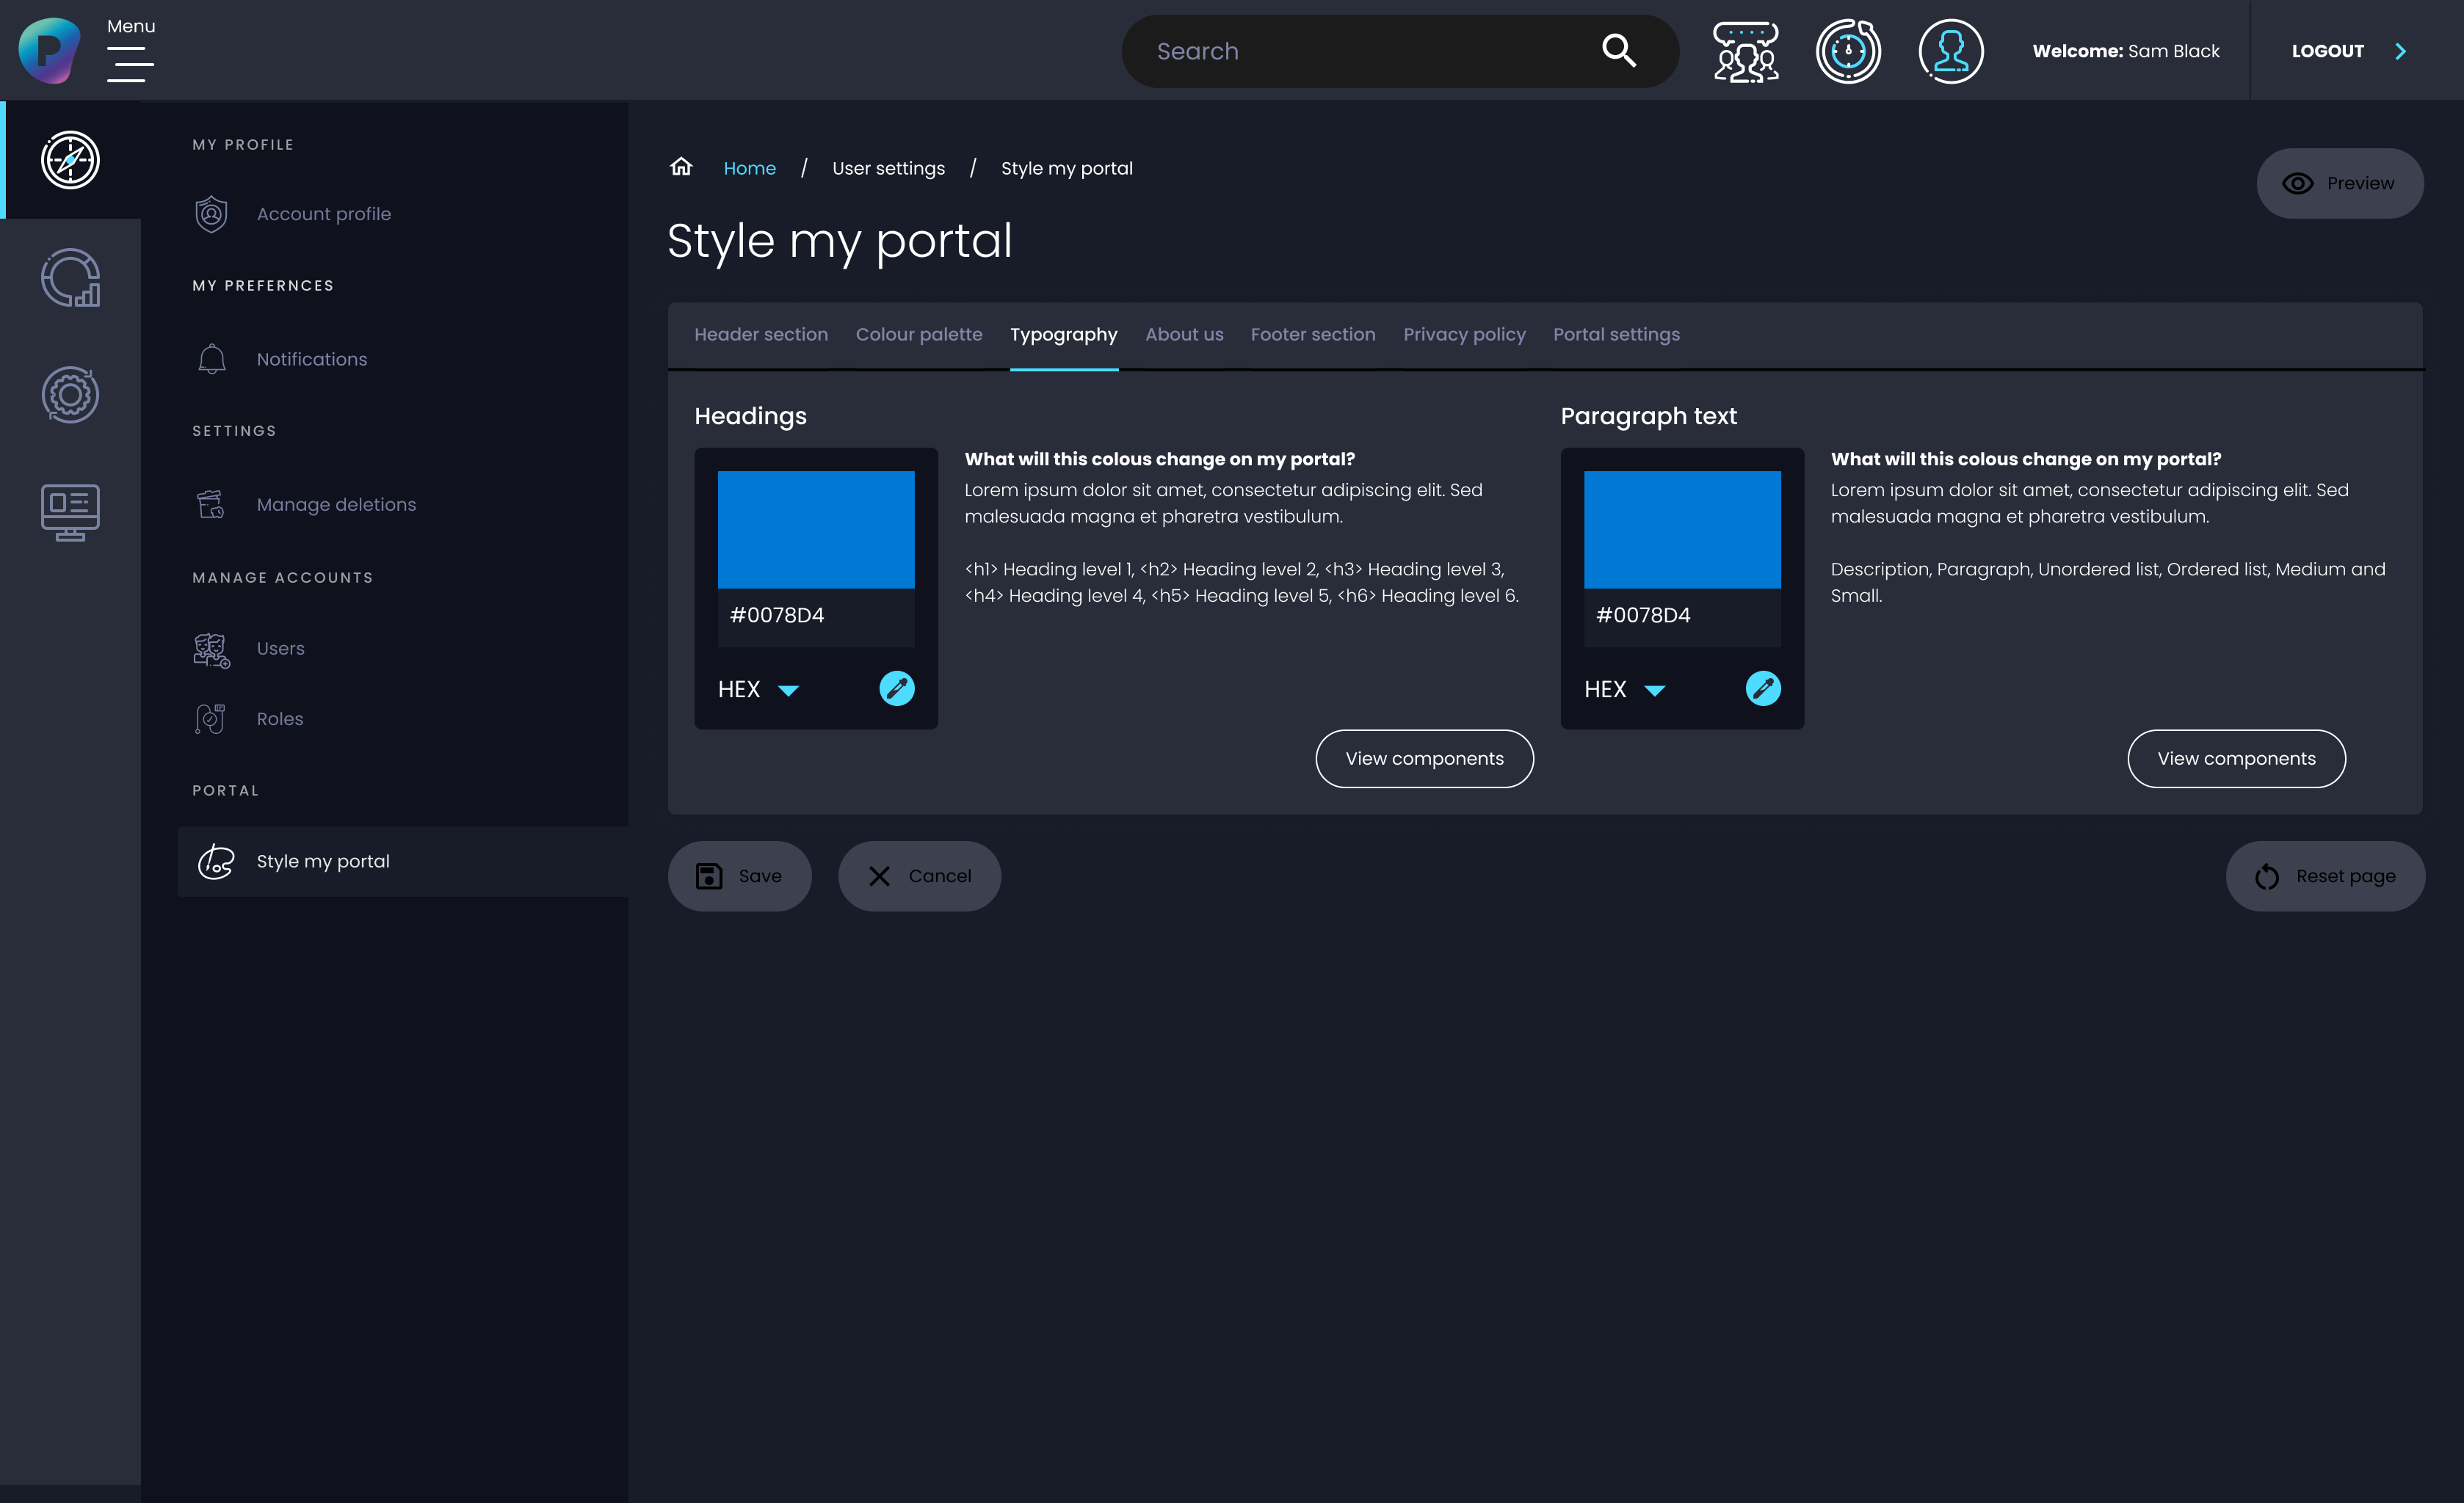Click the gear settings icon in left rail
2464x1503 pixels.
(70, 395)
